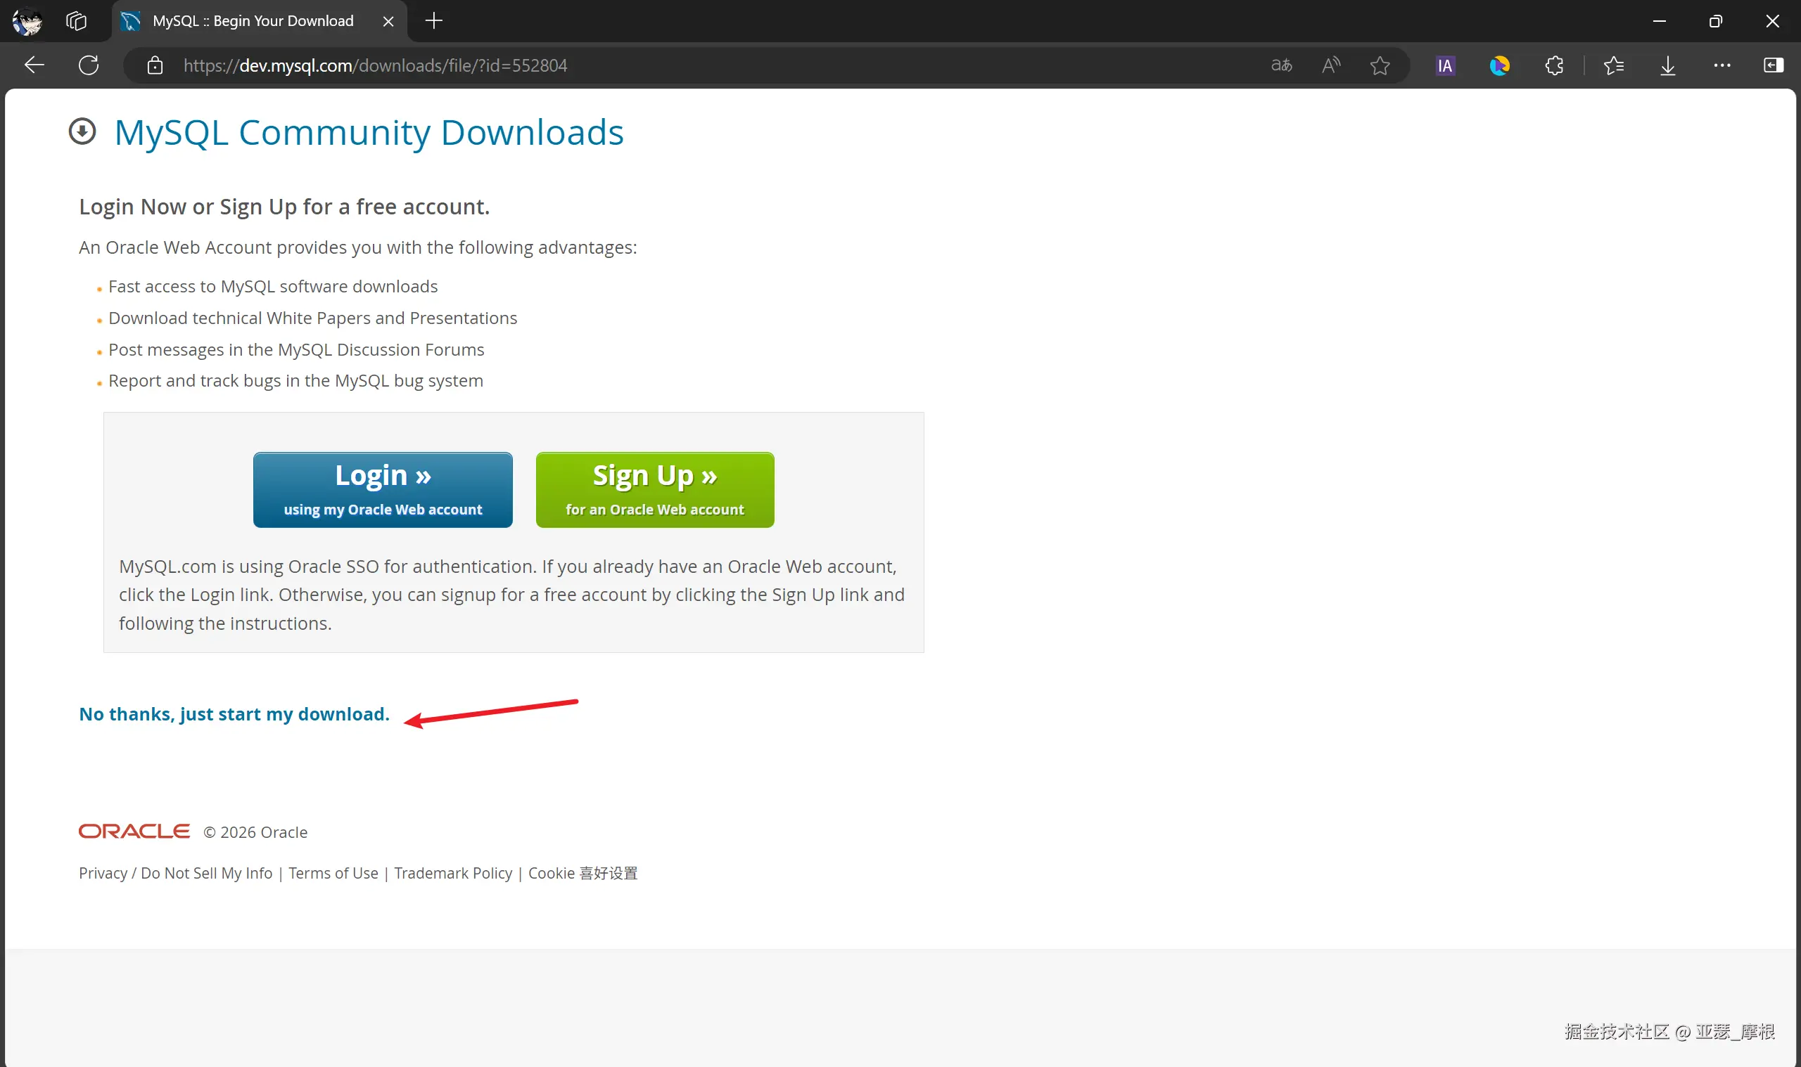1801x1067 pixels.
Task: Click 'Fast access to MySQL software downloads' text
Action: 273,286
